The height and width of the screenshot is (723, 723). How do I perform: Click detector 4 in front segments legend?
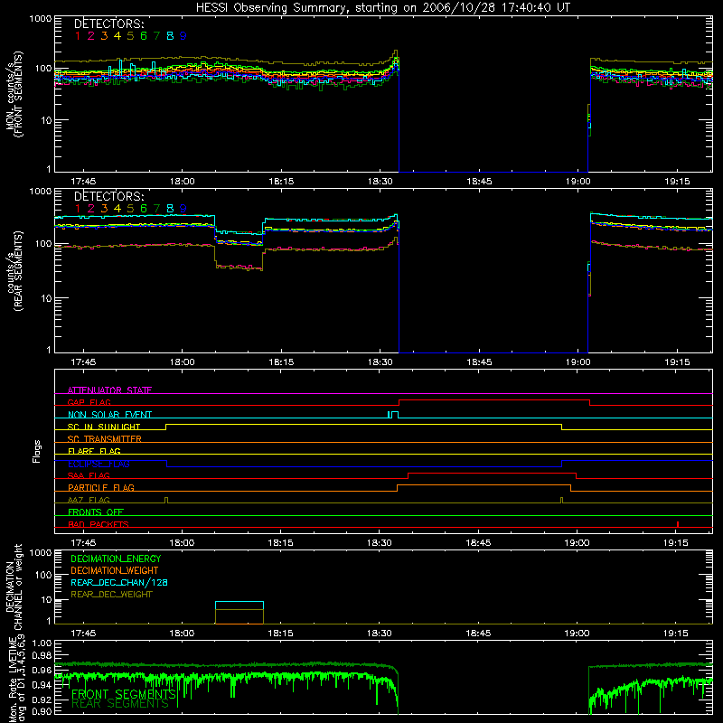[117, 35]
